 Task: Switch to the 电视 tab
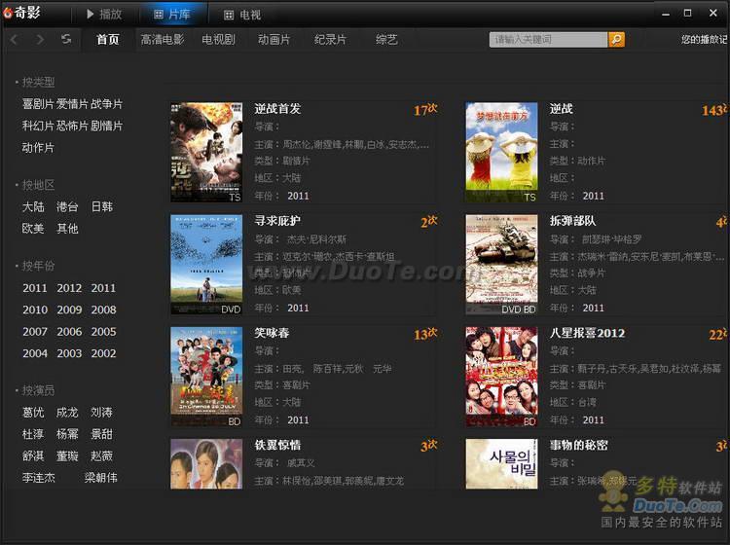pyautogui.click(x=242, y=15)
